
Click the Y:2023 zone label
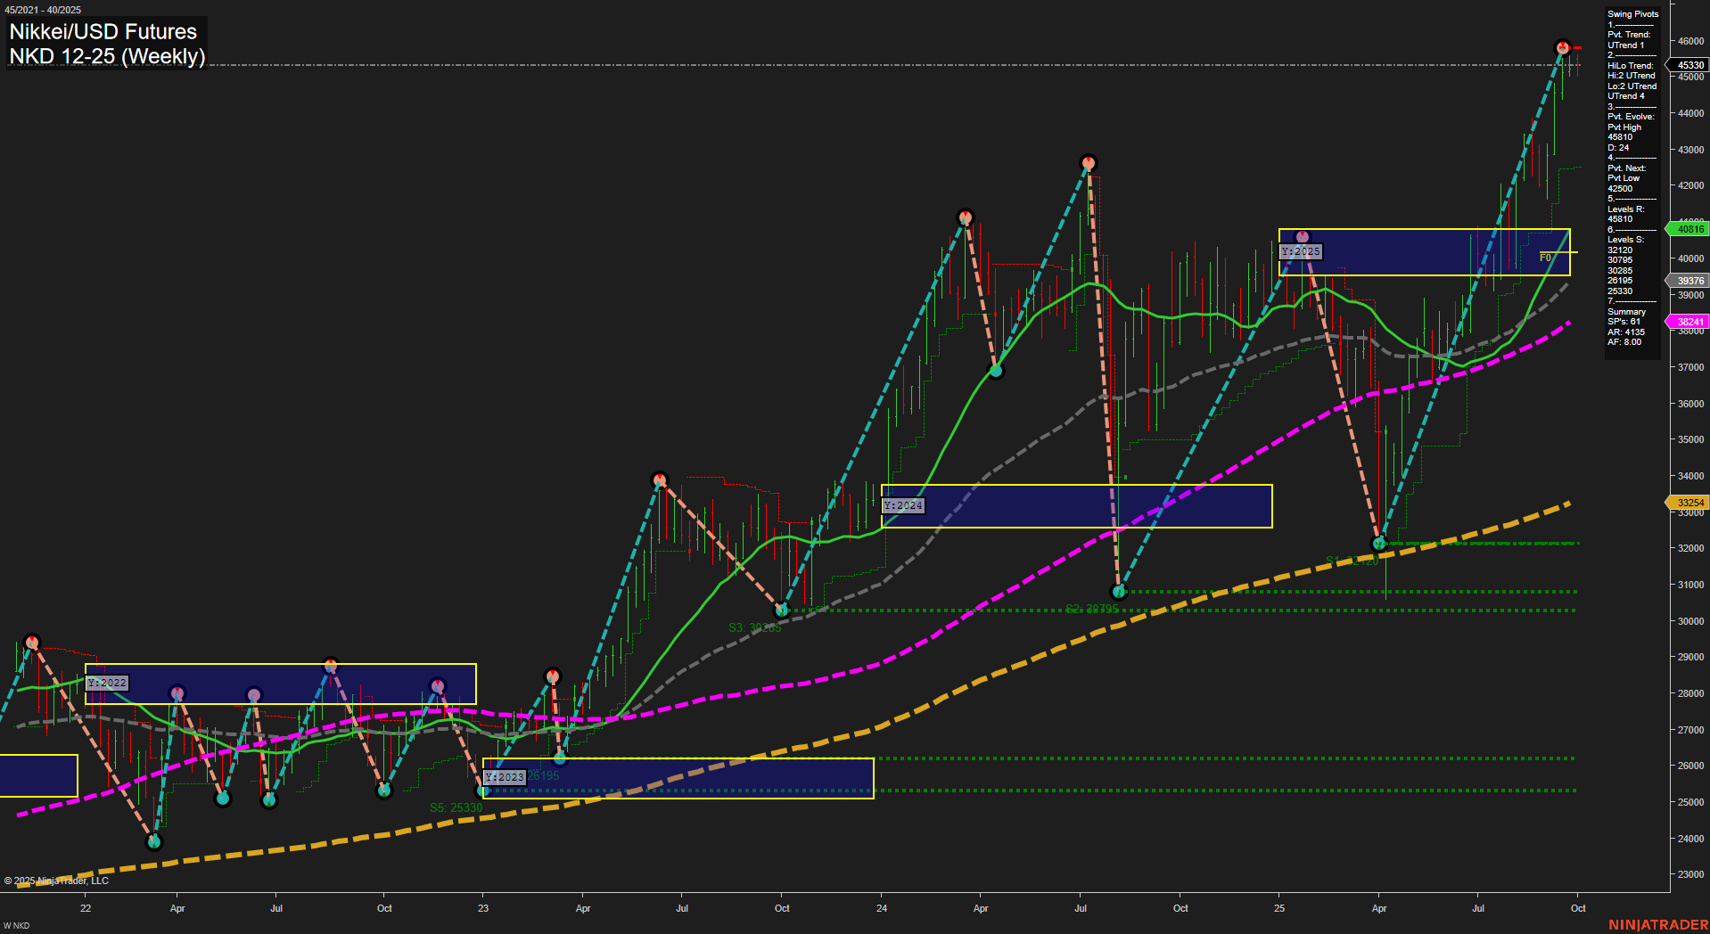coord(505,777)
